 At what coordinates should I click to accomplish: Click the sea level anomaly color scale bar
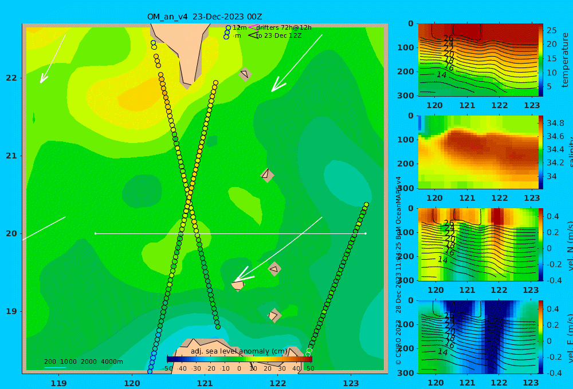point(240,359)
